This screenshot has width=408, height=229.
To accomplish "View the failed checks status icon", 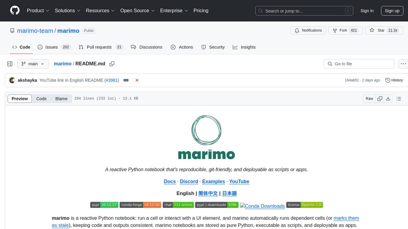I will pos(137,80).
